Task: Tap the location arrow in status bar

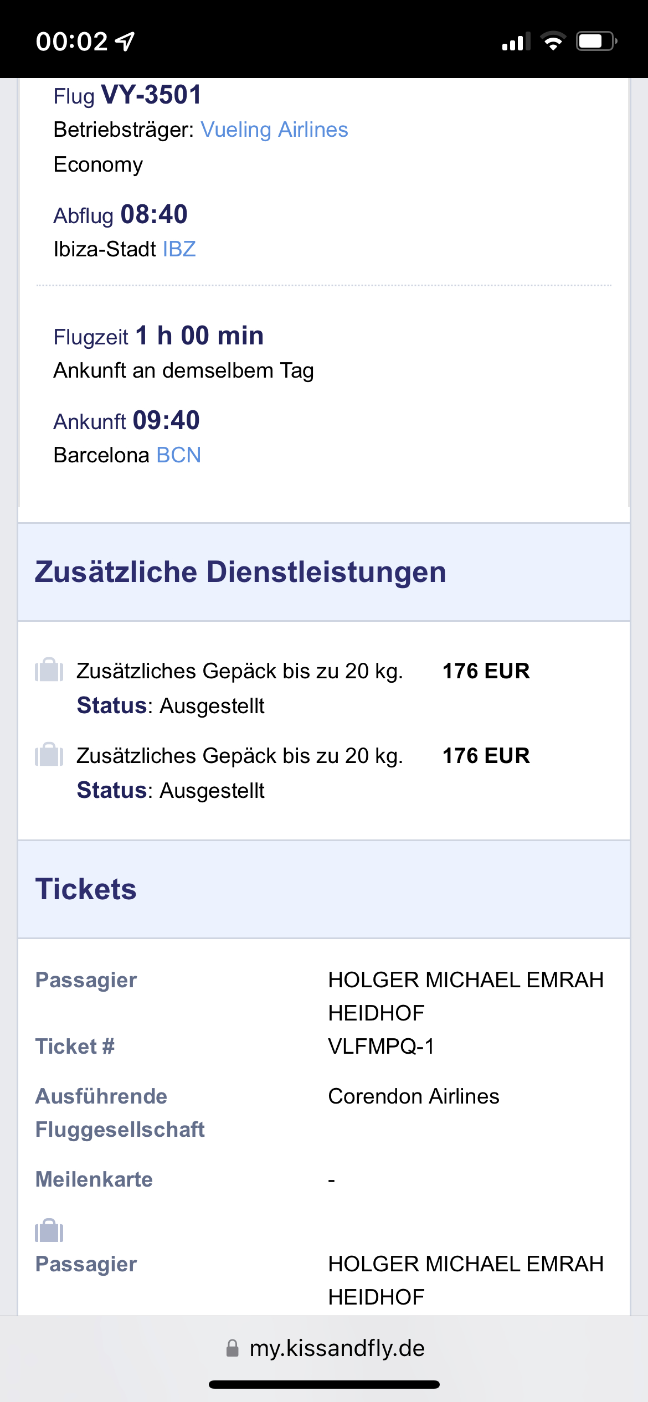Action: (125, 41)
